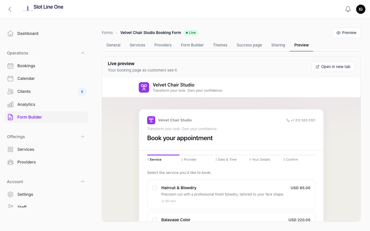Image resolution: width=370 pixels, height=231 pixels.
Task: Open Analytics in the sidebar
Action: [46, 104]
